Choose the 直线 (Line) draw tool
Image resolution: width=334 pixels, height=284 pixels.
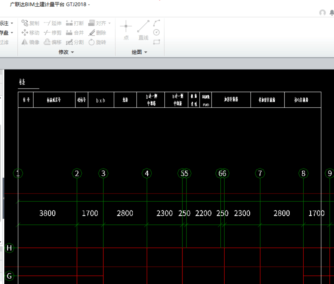tap(143, 30)
